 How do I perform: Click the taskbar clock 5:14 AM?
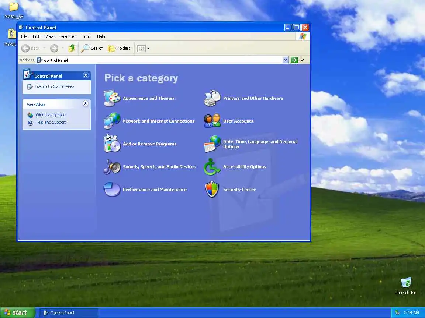coord(411,312)
